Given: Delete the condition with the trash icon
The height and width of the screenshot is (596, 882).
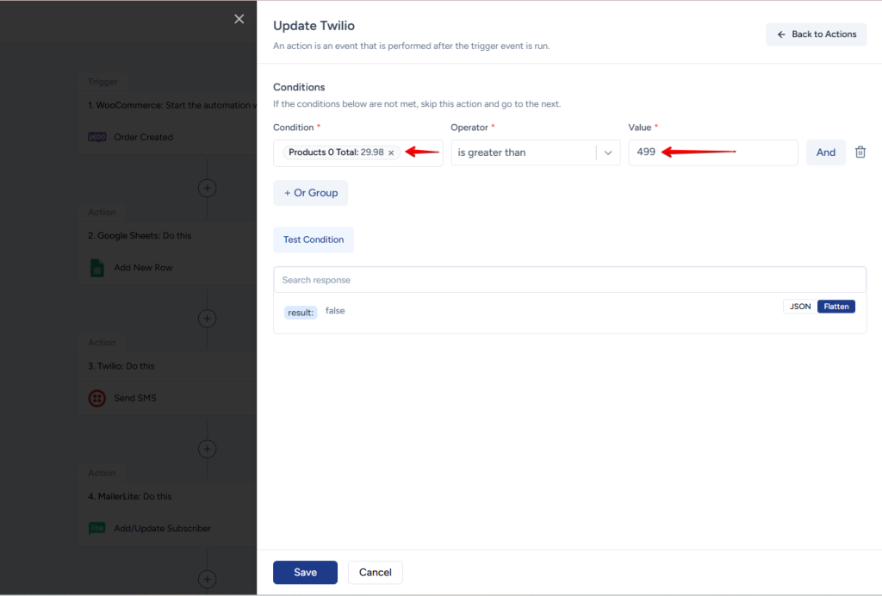Looking at the screenshot, I should [860, 152].
